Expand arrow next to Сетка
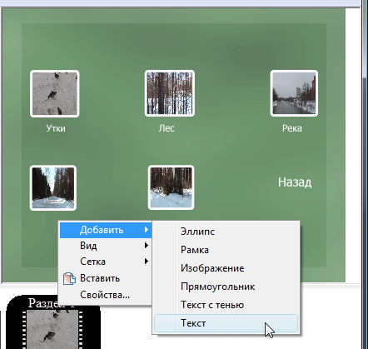This screenshot has height=349, width=368. (147, 262)
